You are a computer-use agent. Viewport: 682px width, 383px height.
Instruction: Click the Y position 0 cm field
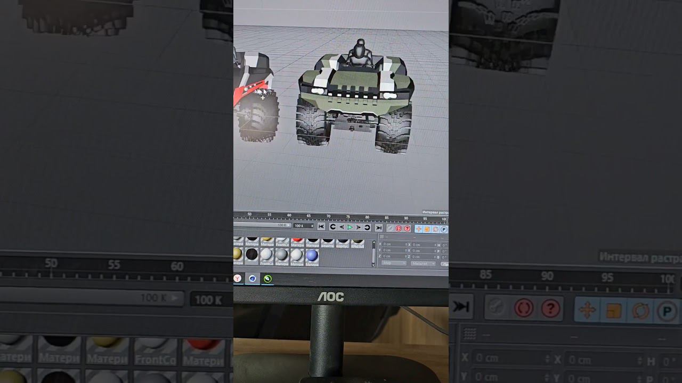coord(394,251)
